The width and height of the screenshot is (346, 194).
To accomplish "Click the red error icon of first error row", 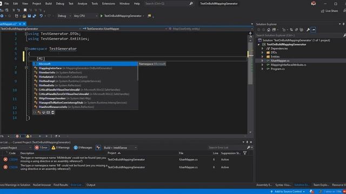I will pyautogui.click(x=5, y=160).
